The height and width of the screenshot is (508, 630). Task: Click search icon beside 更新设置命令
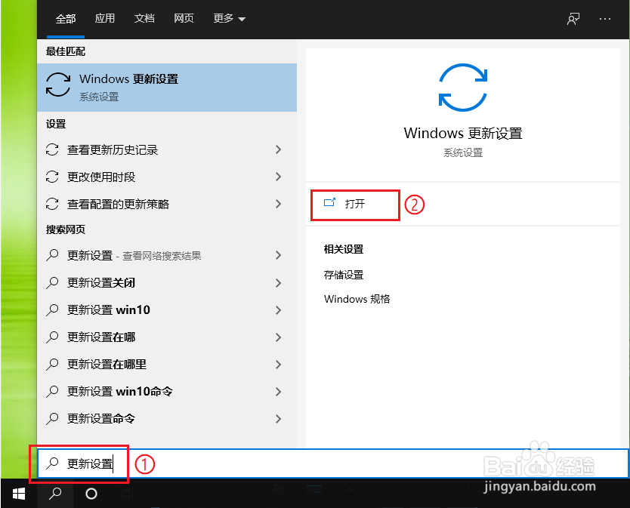52,419
